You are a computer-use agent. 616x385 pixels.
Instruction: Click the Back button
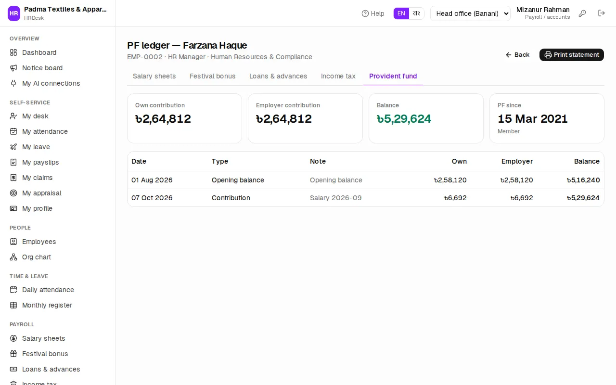point(518,55)
